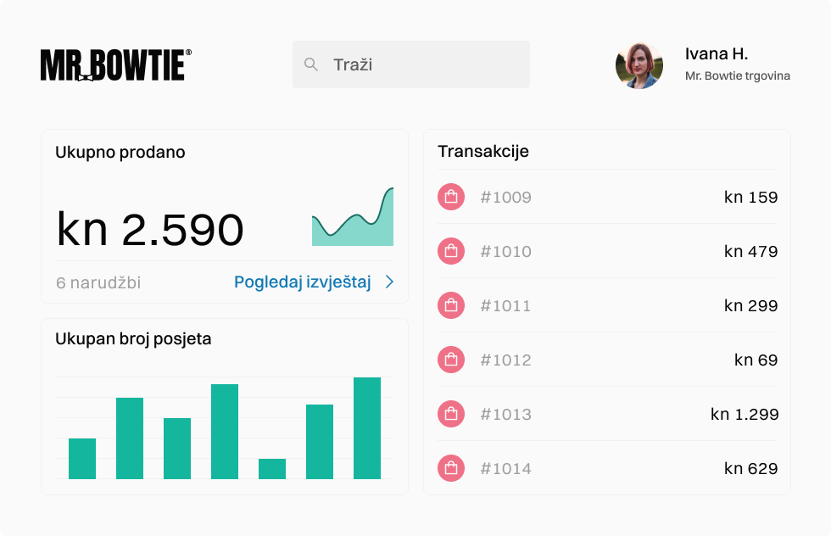Click the shopping bag icon for #1013
This screenshot has height=536, width=831.
pyautogui.click(x=451, y=415)
